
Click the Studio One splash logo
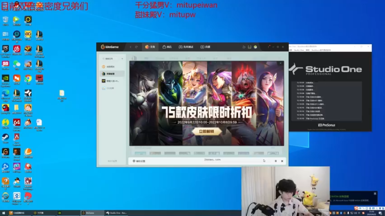(325, 69)
